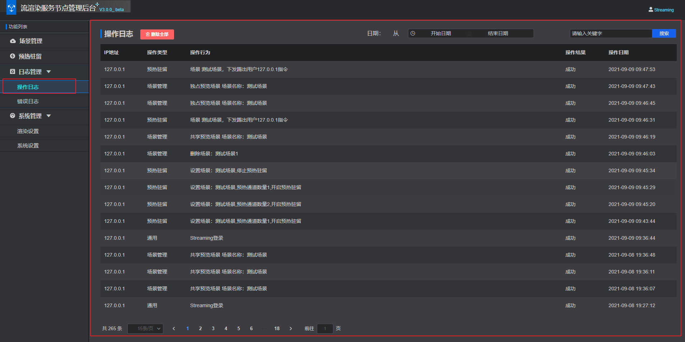Collapse the 日志管理 menu arrow
Screen dimensions: 685x342
click(49, 72)
